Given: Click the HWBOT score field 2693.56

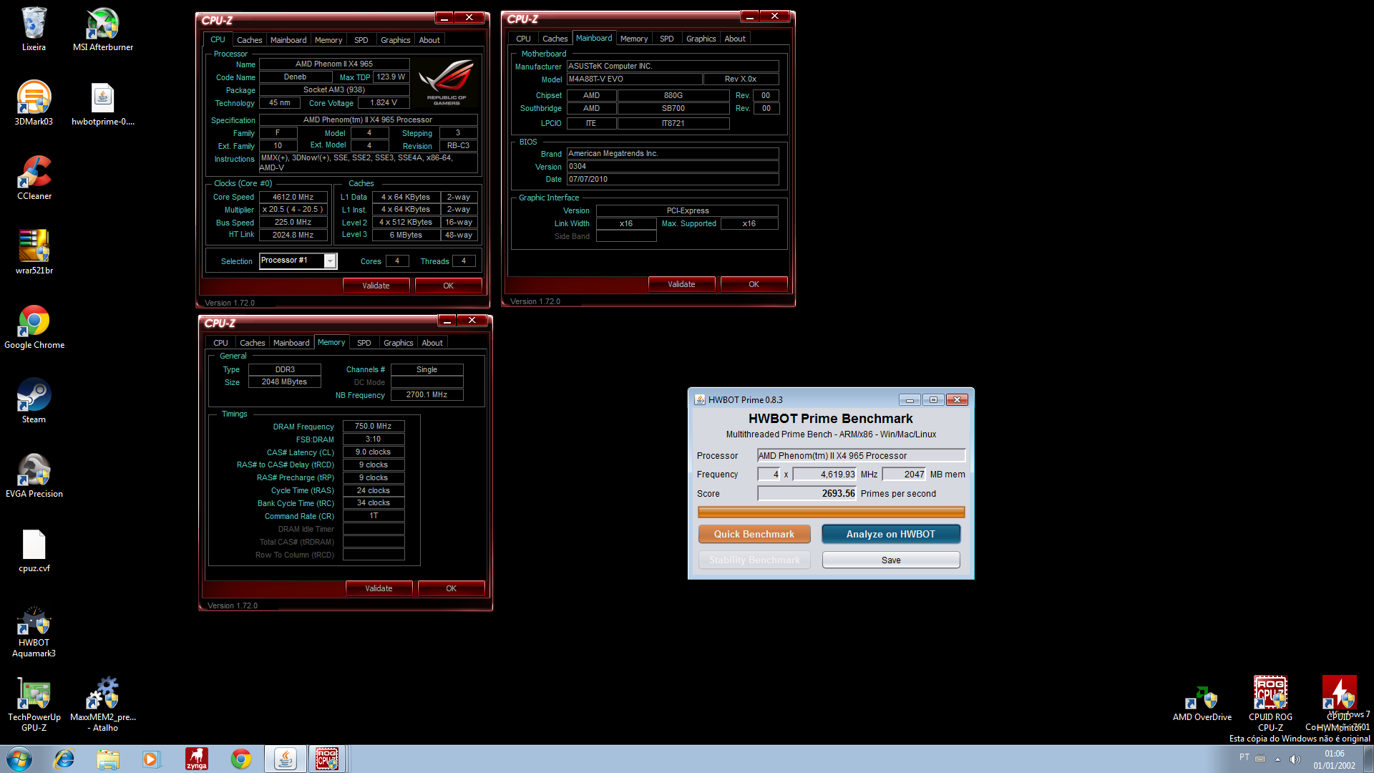Looking at the screenshot, I should (x=807, y=493).
